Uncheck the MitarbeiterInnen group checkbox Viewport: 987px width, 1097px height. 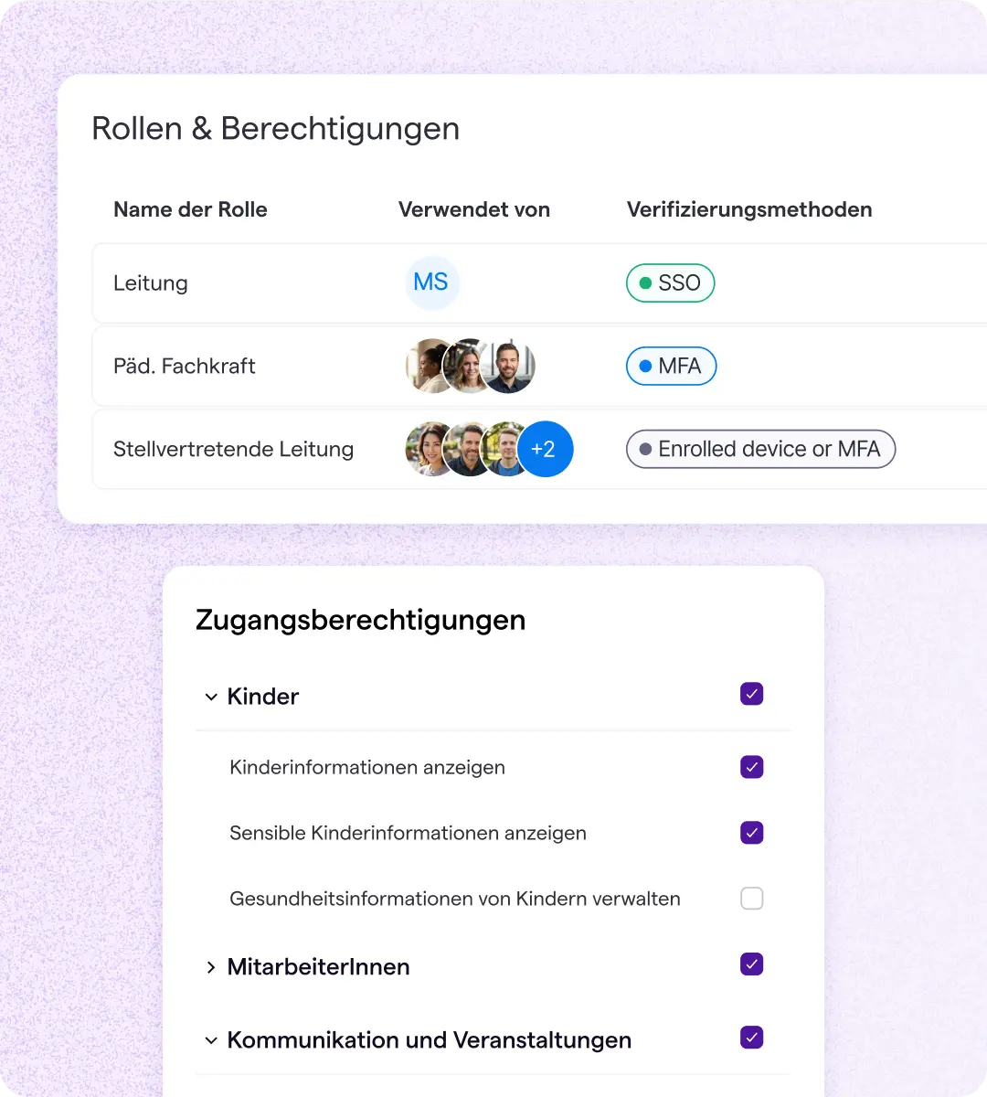pyautogui.click(x=752, y=964)
